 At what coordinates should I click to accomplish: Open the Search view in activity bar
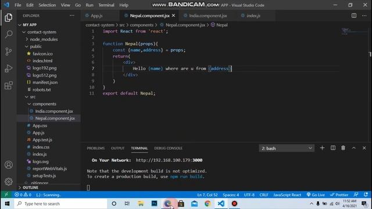pyautogui.click(x=9, y=34)
